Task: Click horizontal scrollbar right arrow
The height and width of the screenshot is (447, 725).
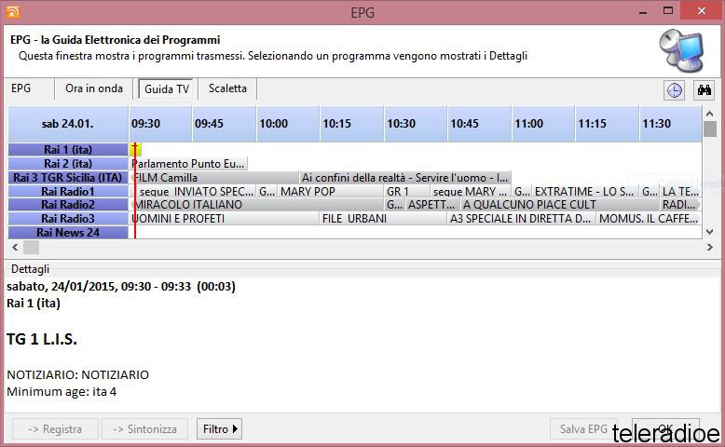Action: pyautogui.click(x=710, y=248)
